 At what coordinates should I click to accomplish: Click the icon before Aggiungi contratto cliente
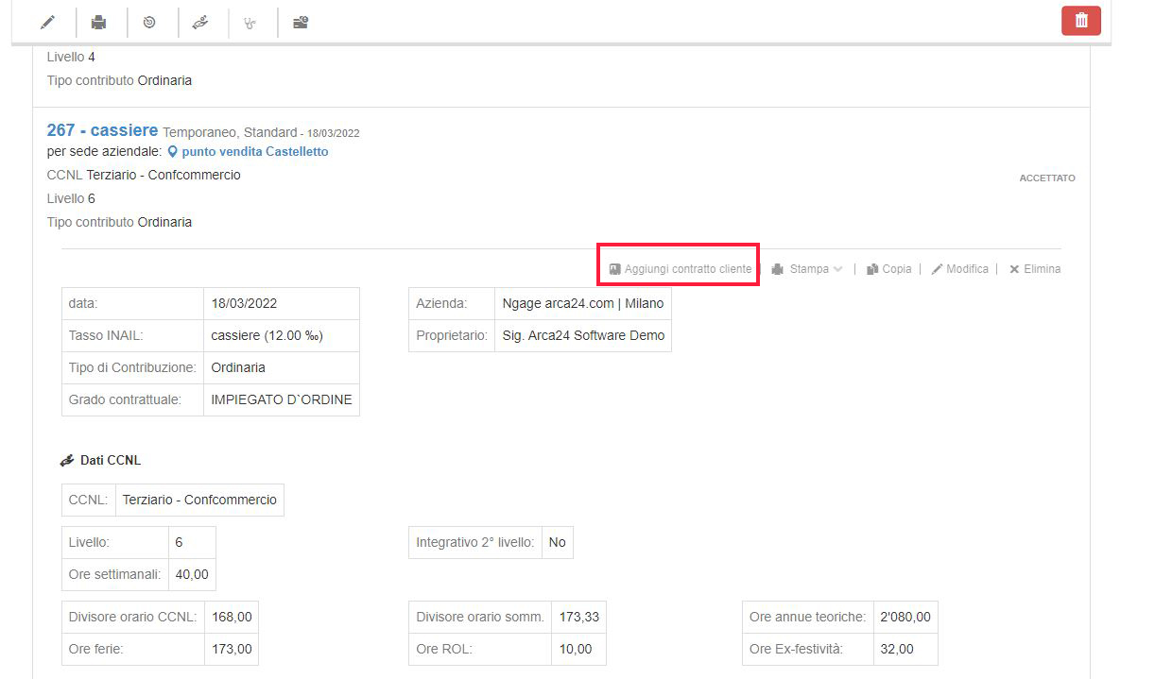[x=614, y=269]
